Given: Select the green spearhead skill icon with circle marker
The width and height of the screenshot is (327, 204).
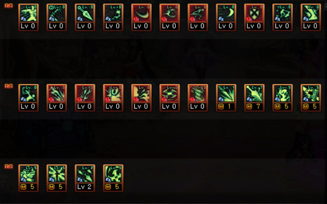Looking at the screenshot, I should (85, 17).
